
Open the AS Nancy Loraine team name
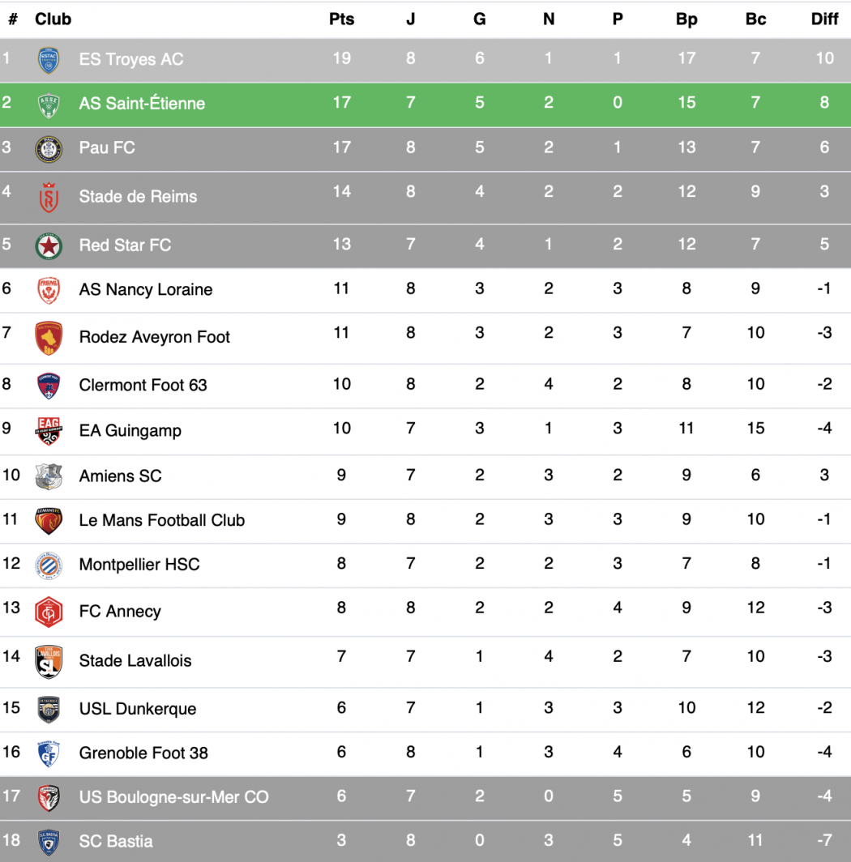pos(146,290)
